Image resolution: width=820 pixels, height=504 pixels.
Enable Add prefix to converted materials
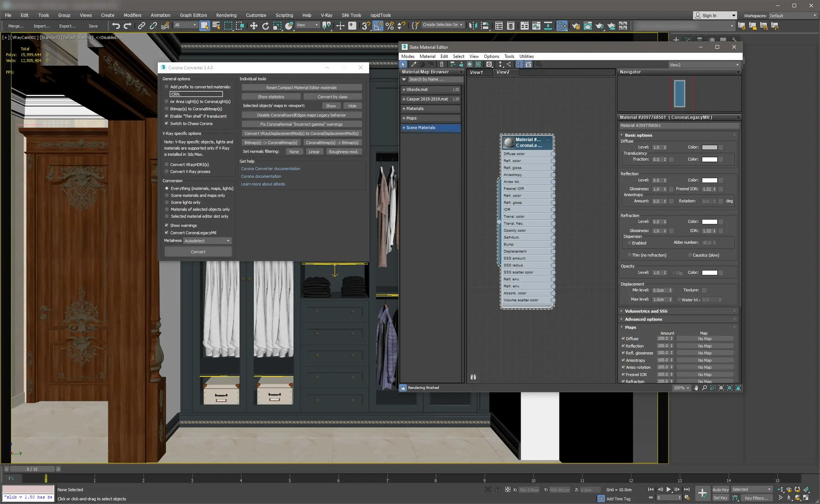click(167, 87)
